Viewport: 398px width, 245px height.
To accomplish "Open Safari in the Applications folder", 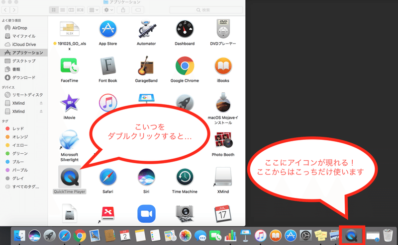I will (x=108, y=177).
